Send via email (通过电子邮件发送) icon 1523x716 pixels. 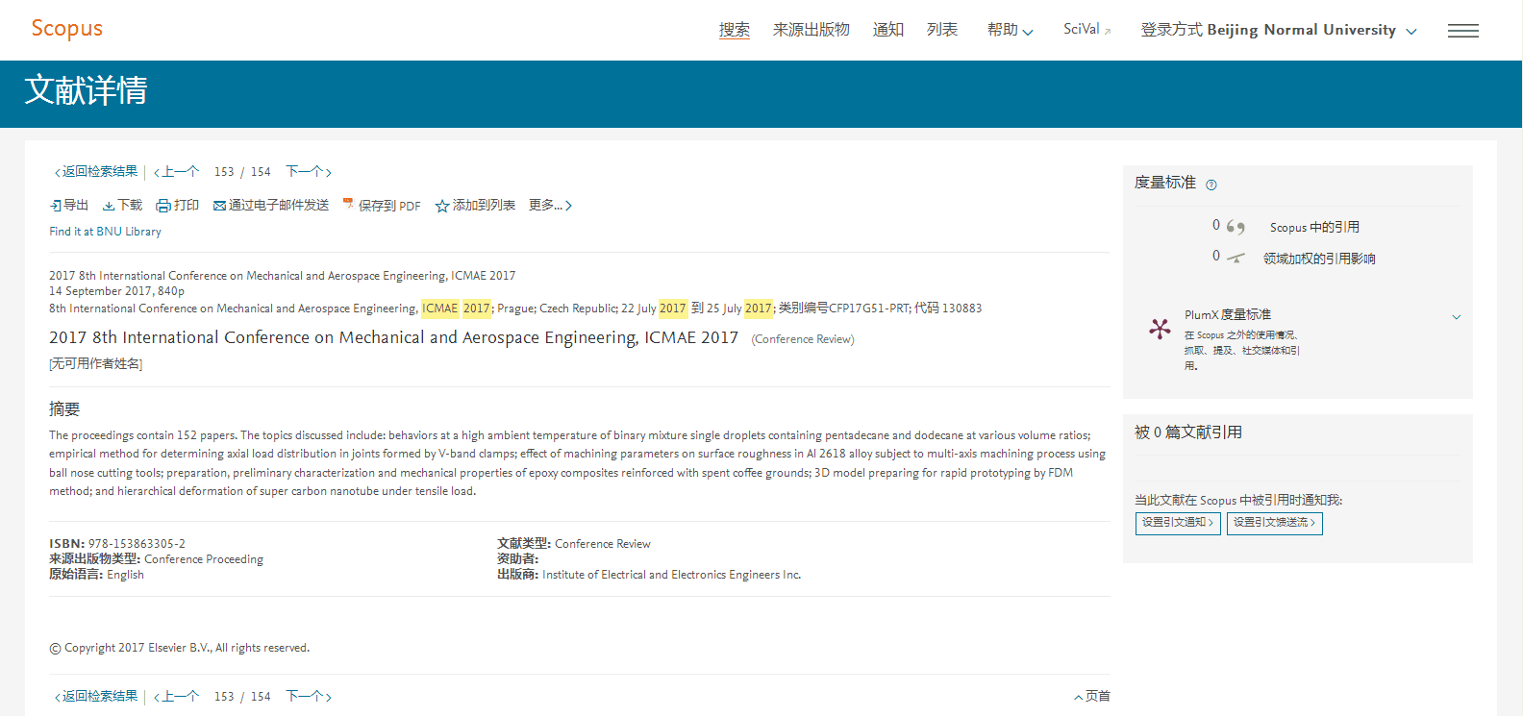(x=219, y=206)
